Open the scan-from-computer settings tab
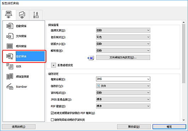The width and height of the screenshot is (188, 131). (x=9, y=15)
